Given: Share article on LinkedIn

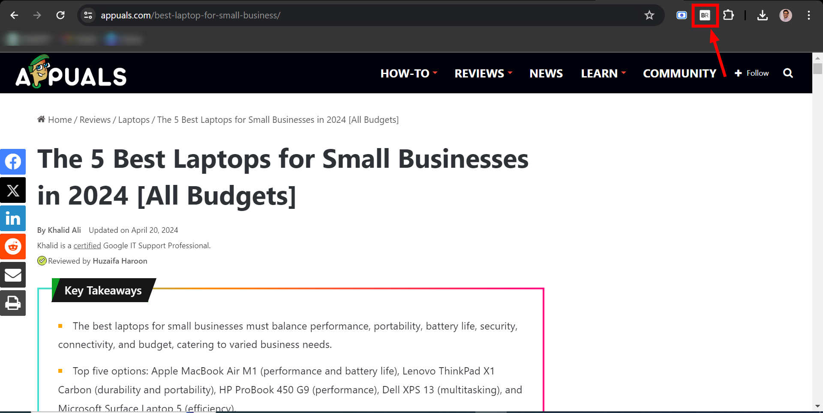Looking at the screenshot, I should (x=13, y=218).
